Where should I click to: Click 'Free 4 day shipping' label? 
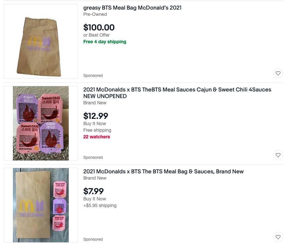click(x=105, y=42)
